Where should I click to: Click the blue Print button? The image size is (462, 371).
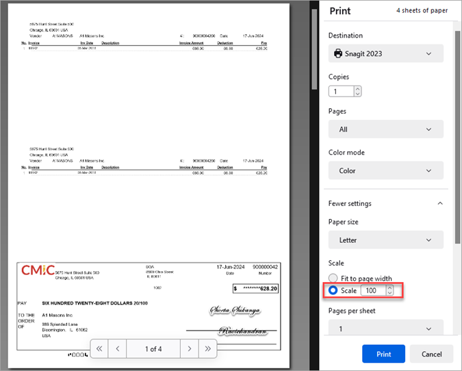coord(383,354)
